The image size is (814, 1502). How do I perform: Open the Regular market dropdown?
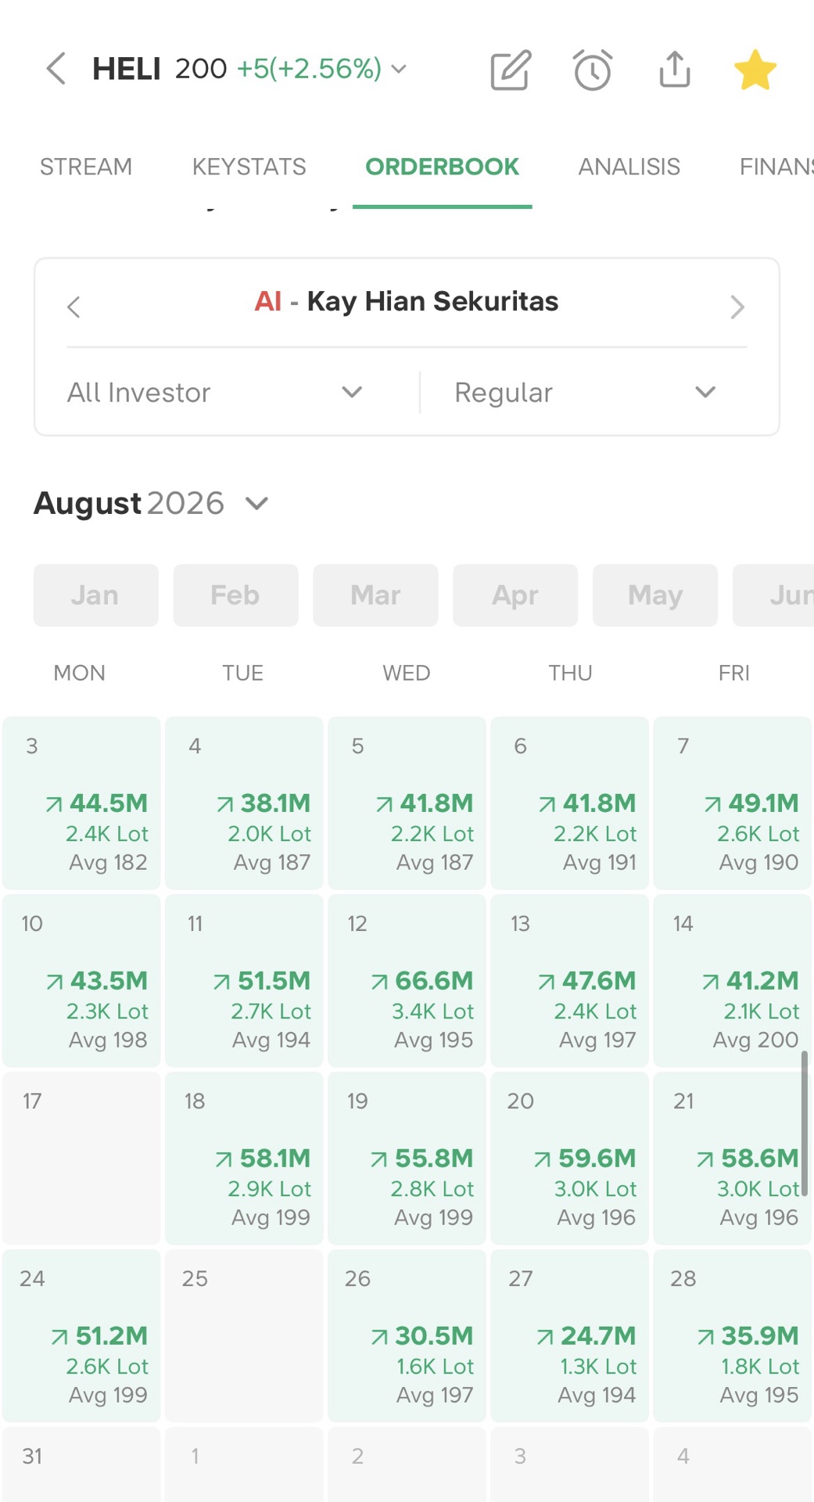(x=586, y=392)
